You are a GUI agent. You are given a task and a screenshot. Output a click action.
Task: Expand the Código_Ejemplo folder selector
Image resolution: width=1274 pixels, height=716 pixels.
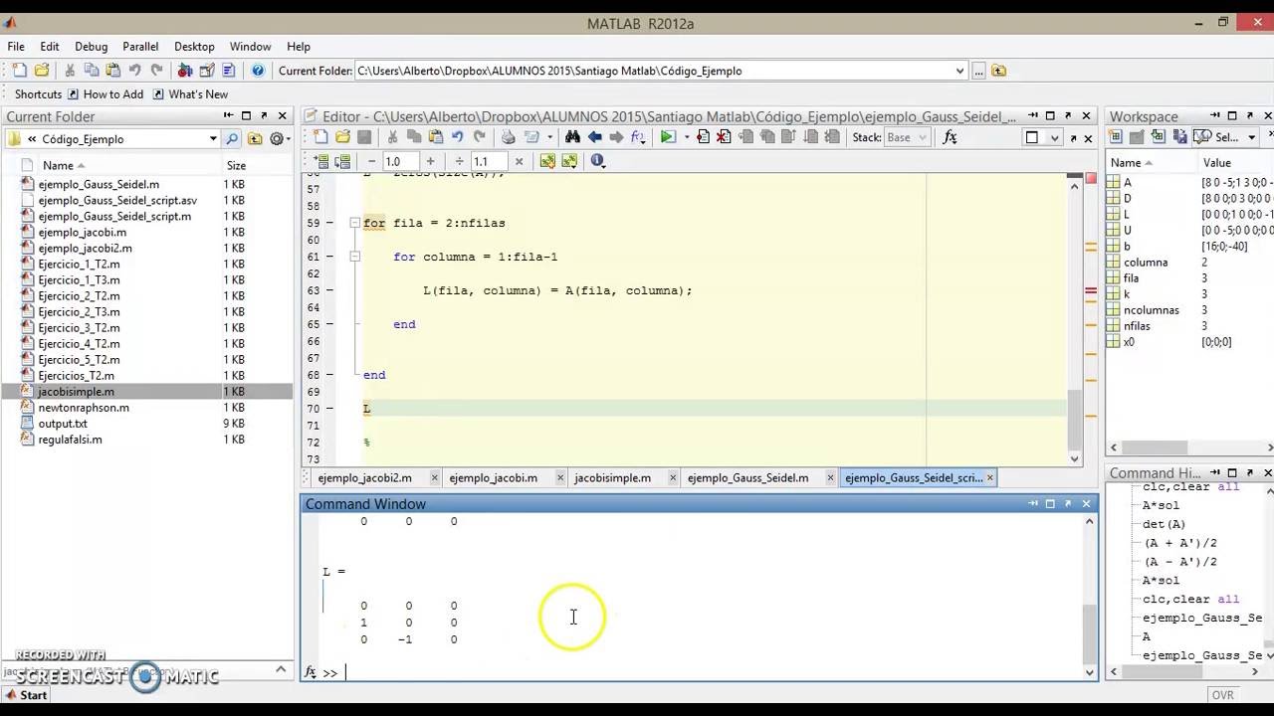pos(212,138)
